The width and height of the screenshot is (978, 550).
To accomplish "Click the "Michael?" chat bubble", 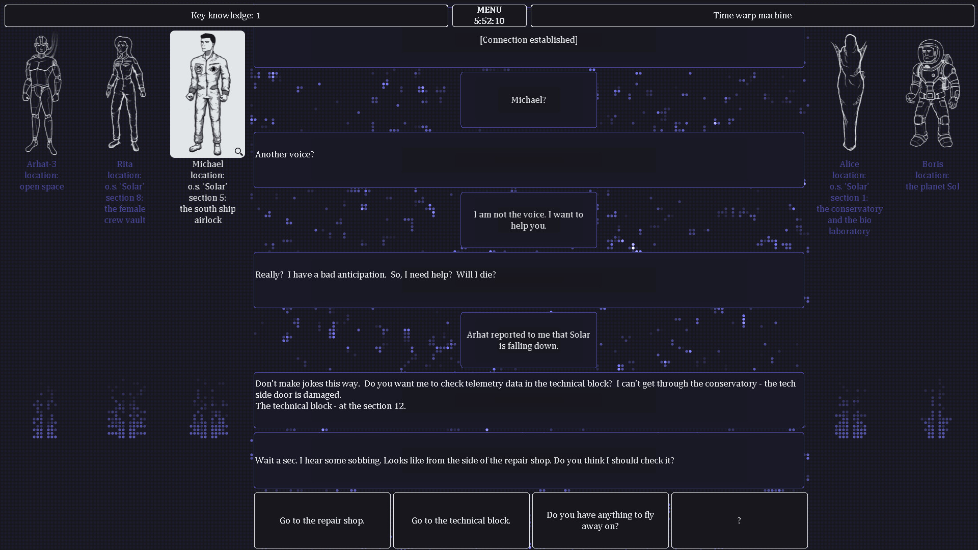I will tap(528, 99).
